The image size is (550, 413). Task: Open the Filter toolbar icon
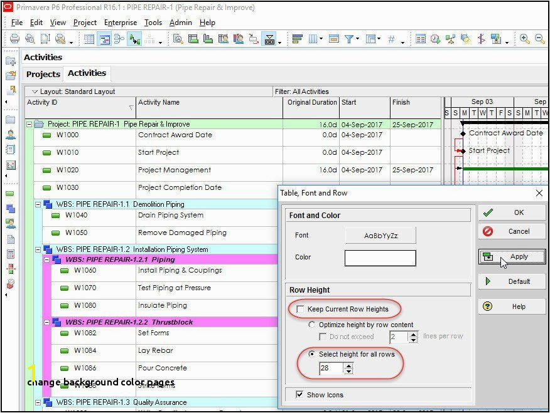click(x=350, y=39)
